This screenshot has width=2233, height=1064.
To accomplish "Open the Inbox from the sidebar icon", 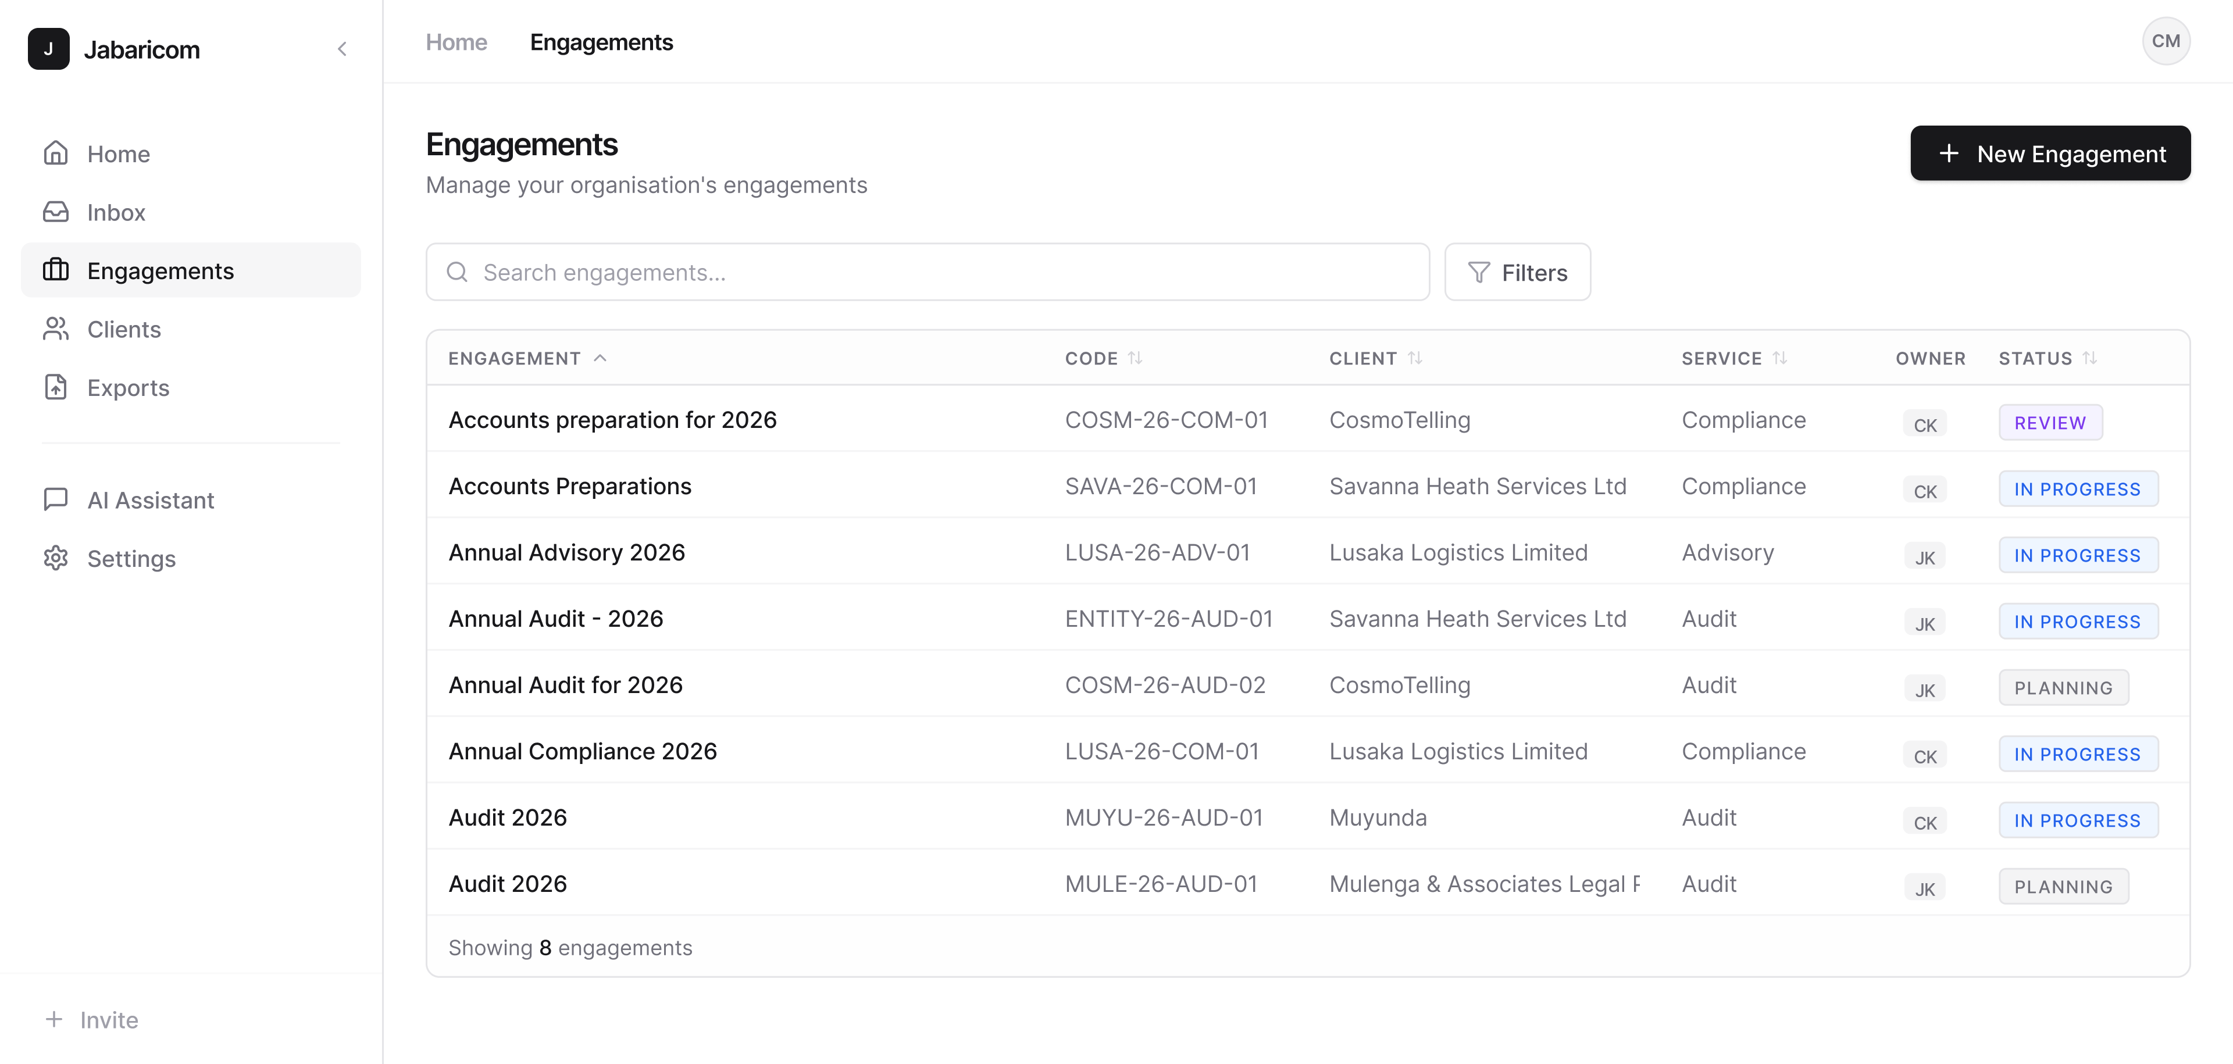I will [55, 212].
